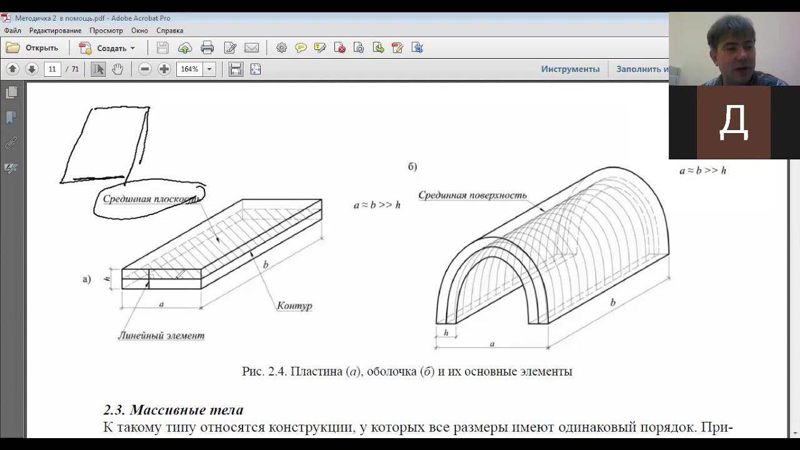Click the email envelope icon
This screenshot has height=450, width=800.
[252, 47]
